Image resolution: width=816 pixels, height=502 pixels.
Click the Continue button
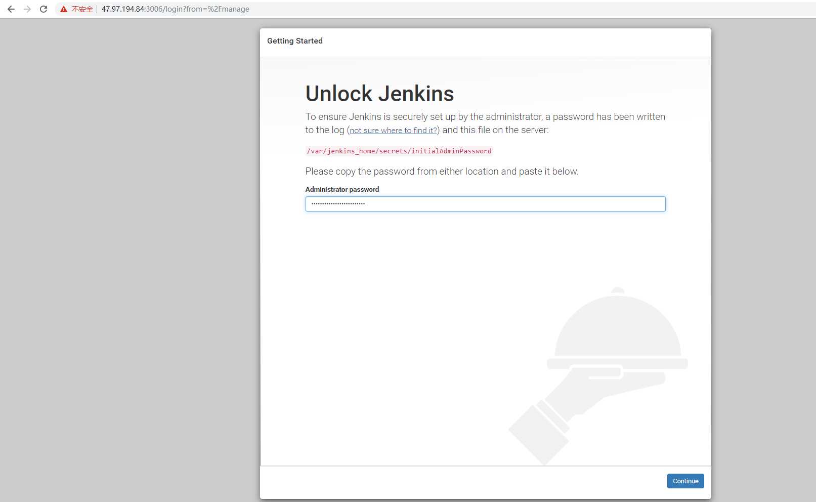[x=685, y=481]
